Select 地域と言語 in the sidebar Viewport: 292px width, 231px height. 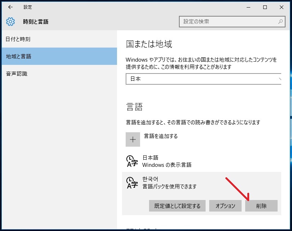(x=59, y=56)
